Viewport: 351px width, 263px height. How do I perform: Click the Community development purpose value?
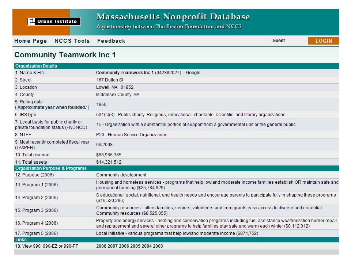click(121, 175)
